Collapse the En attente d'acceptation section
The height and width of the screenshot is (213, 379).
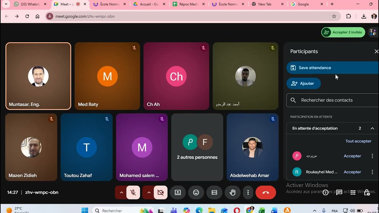click(x=372, y=128)
